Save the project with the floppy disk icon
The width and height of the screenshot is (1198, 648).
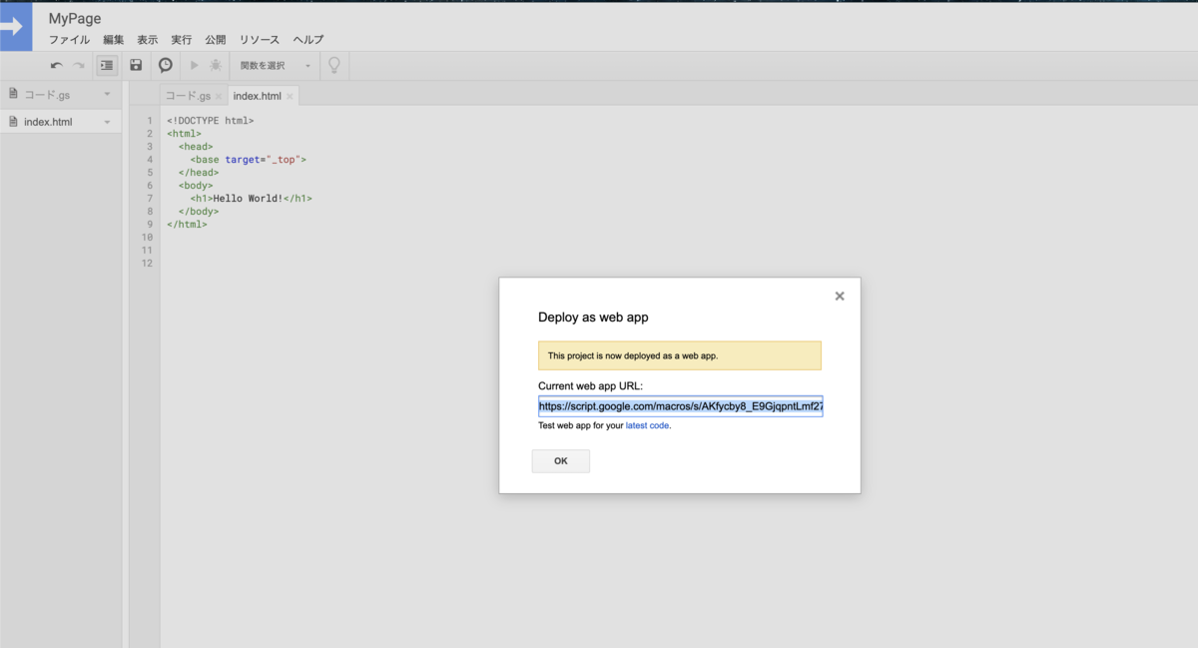pos(136,65)
